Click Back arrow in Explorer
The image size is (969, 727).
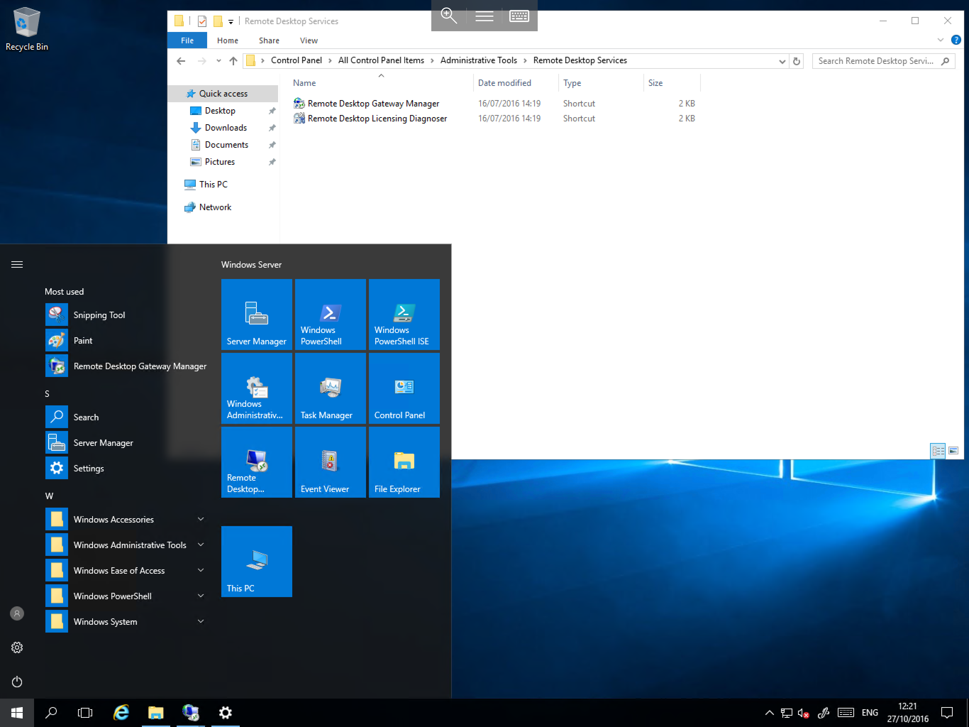(181, 61)
